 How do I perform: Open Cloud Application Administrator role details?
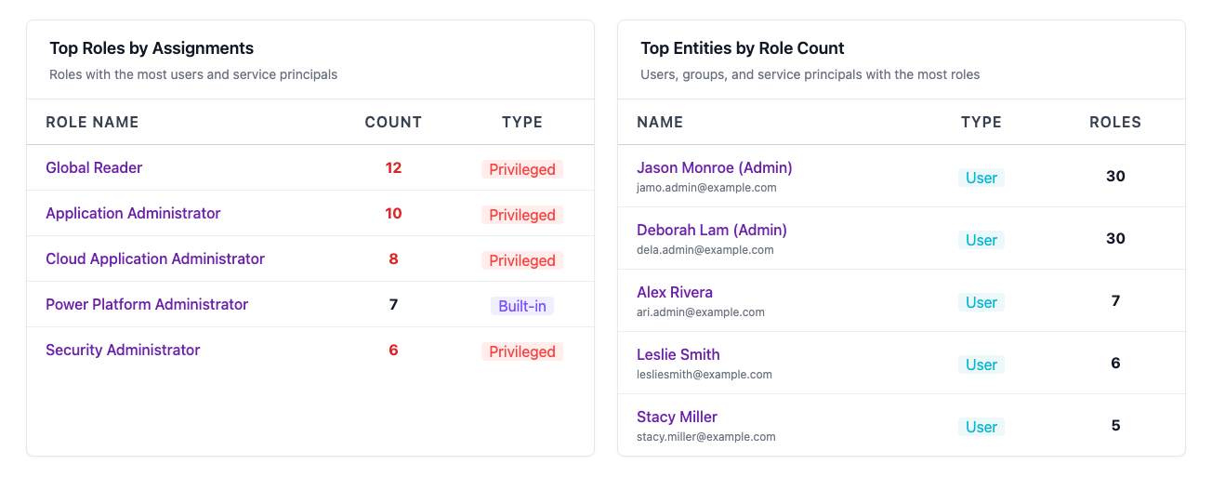(155, 259)
